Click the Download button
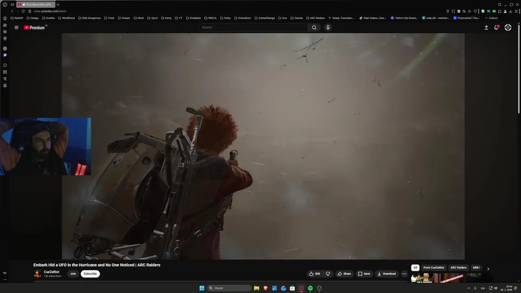Image resolution: width=521 pixels, height=293 pixels. coord(386,274)
